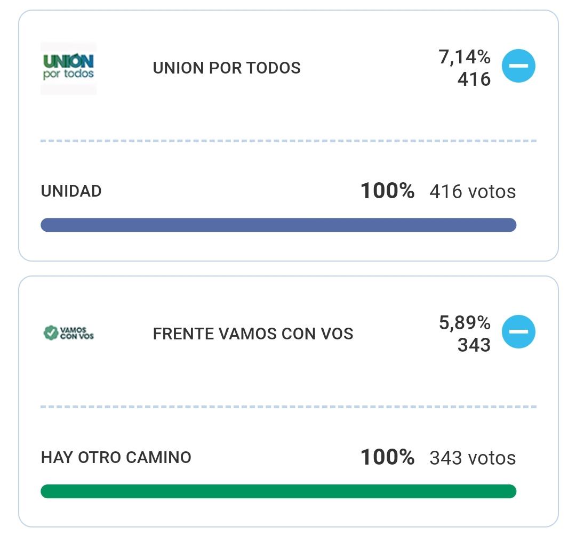This screenshot has width=576, height=536.
Task: Click the dashed divider under FRENTE VAMOS CON VOS
Action: (288, 407)
